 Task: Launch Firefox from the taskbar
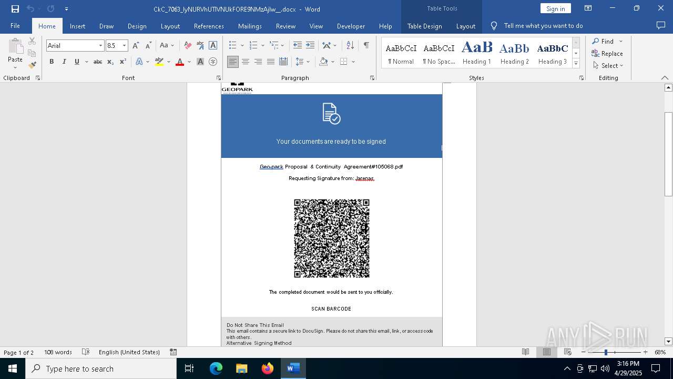point(268,368)
